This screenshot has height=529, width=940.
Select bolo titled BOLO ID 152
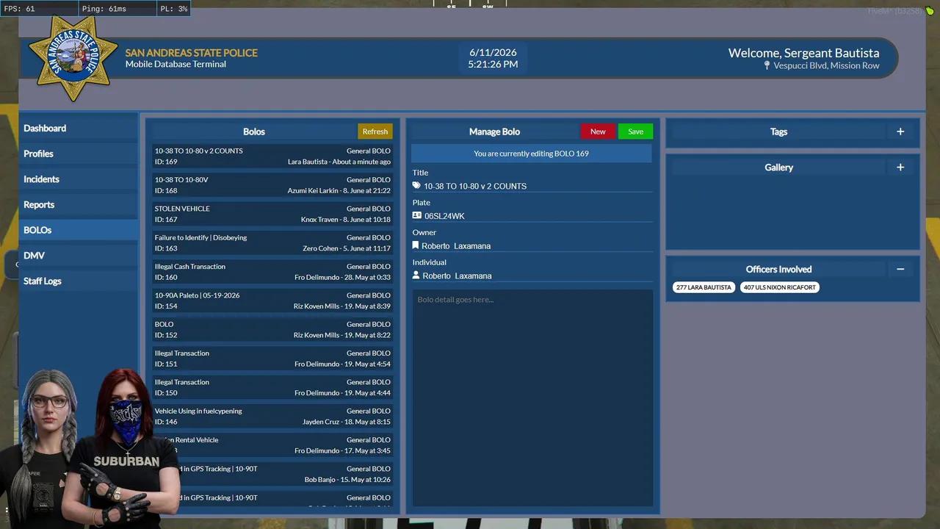click(272, 330)
